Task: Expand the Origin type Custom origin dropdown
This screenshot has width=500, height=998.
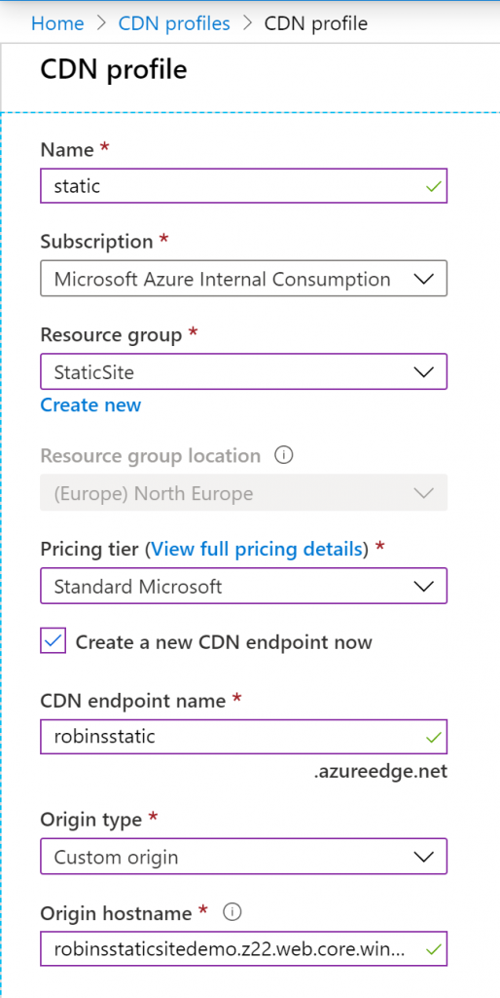Action: pos(244,856)
